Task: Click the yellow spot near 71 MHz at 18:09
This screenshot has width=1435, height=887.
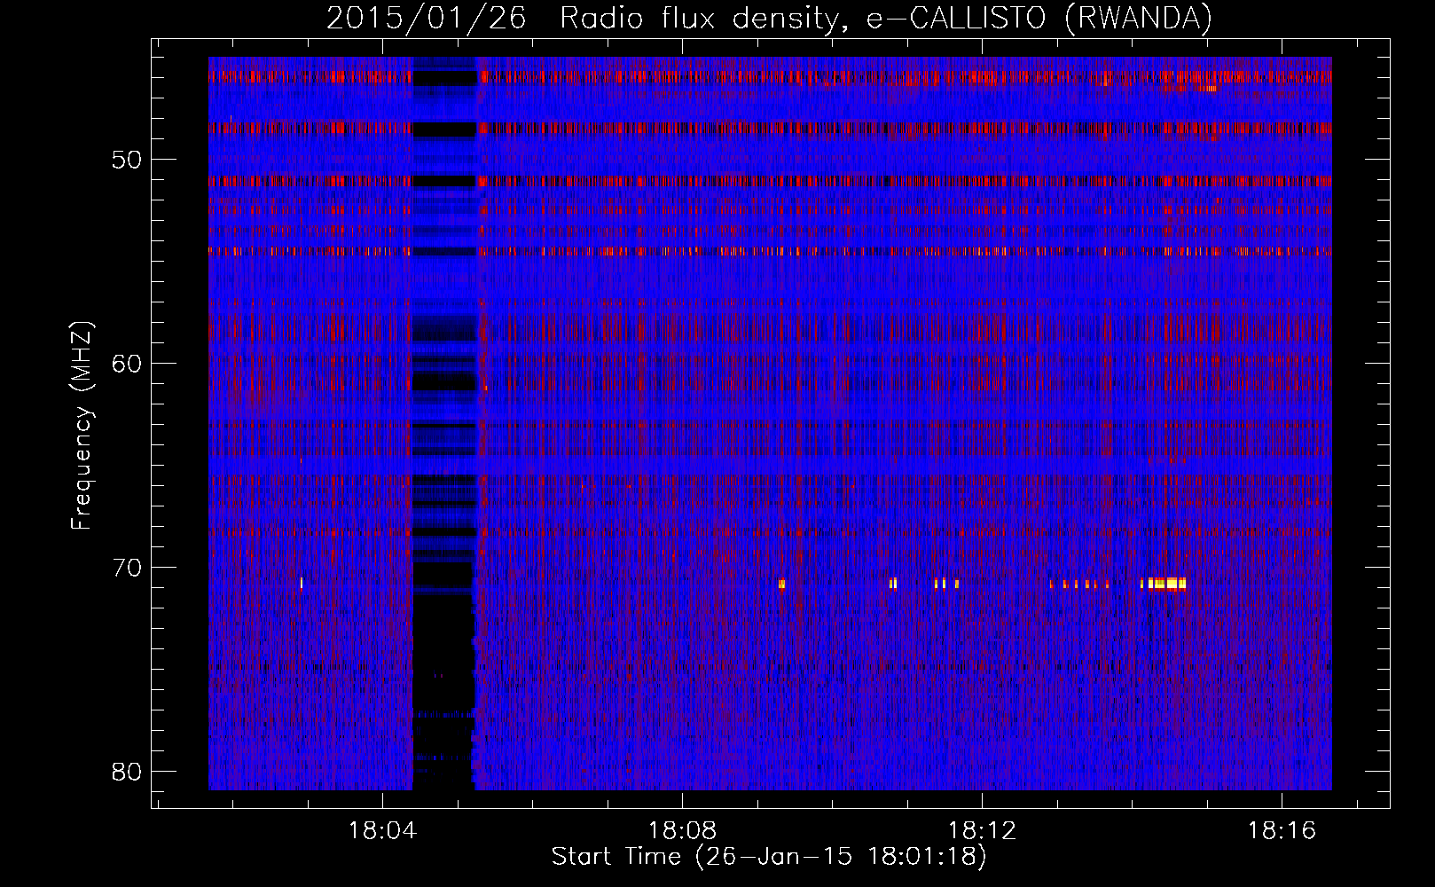Action: pyautogui.click(x=781, y=584)
